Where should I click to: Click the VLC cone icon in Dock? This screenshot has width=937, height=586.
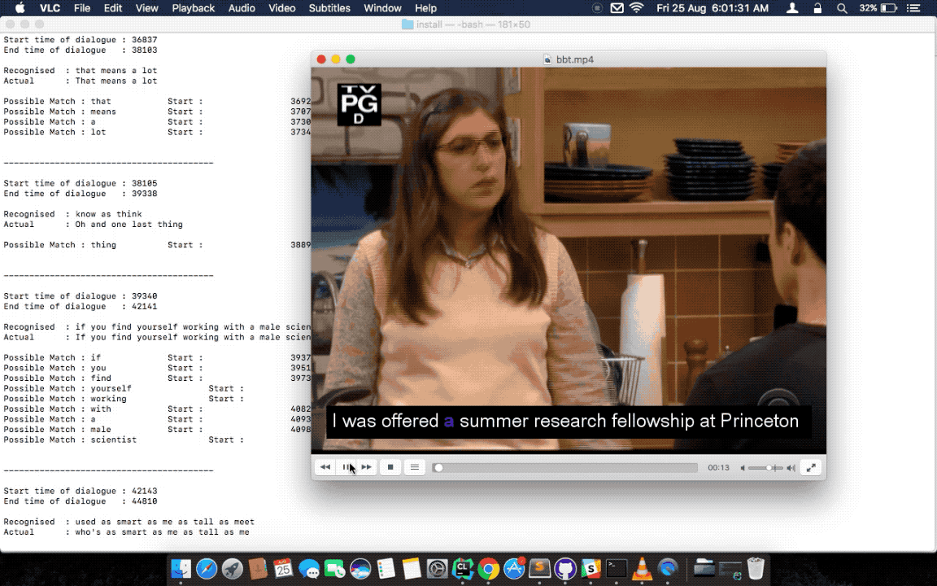click(x=642, y=568)
